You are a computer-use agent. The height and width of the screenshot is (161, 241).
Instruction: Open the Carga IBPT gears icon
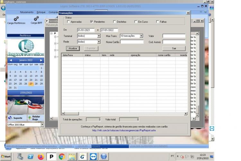click(x=36, y=18)
